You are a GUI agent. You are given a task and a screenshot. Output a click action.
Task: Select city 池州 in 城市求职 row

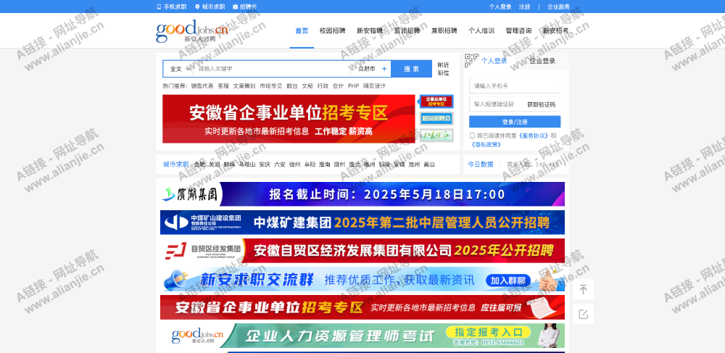414,165
